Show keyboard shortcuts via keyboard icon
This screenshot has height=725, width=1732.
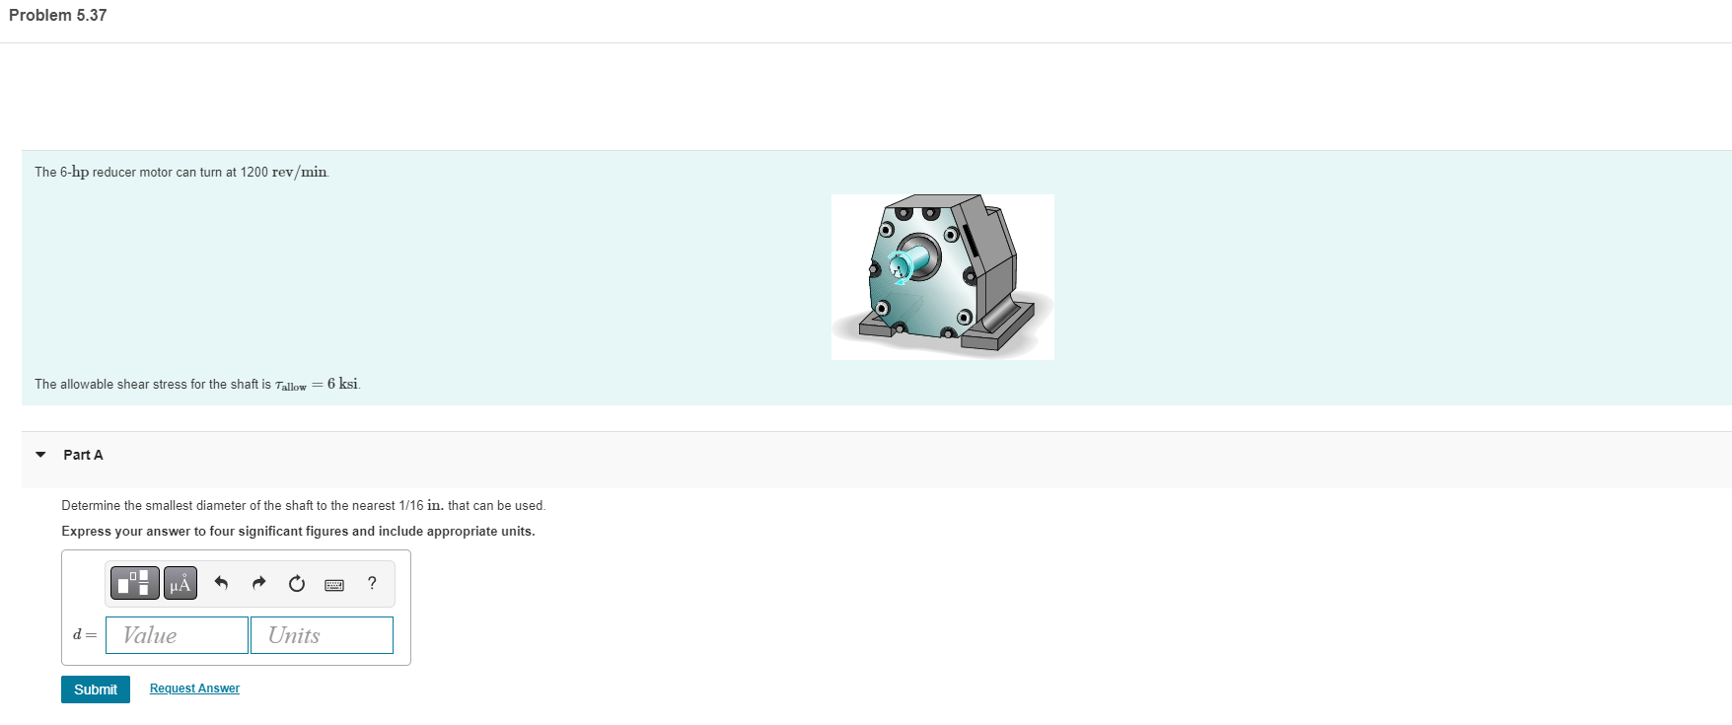point(334,584)
